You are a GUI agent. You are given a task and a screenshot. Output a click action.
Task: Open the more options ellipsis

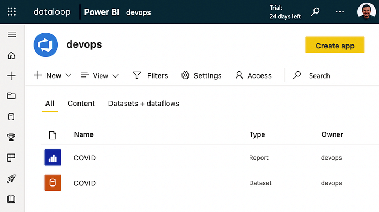click(x=340, y=11)
